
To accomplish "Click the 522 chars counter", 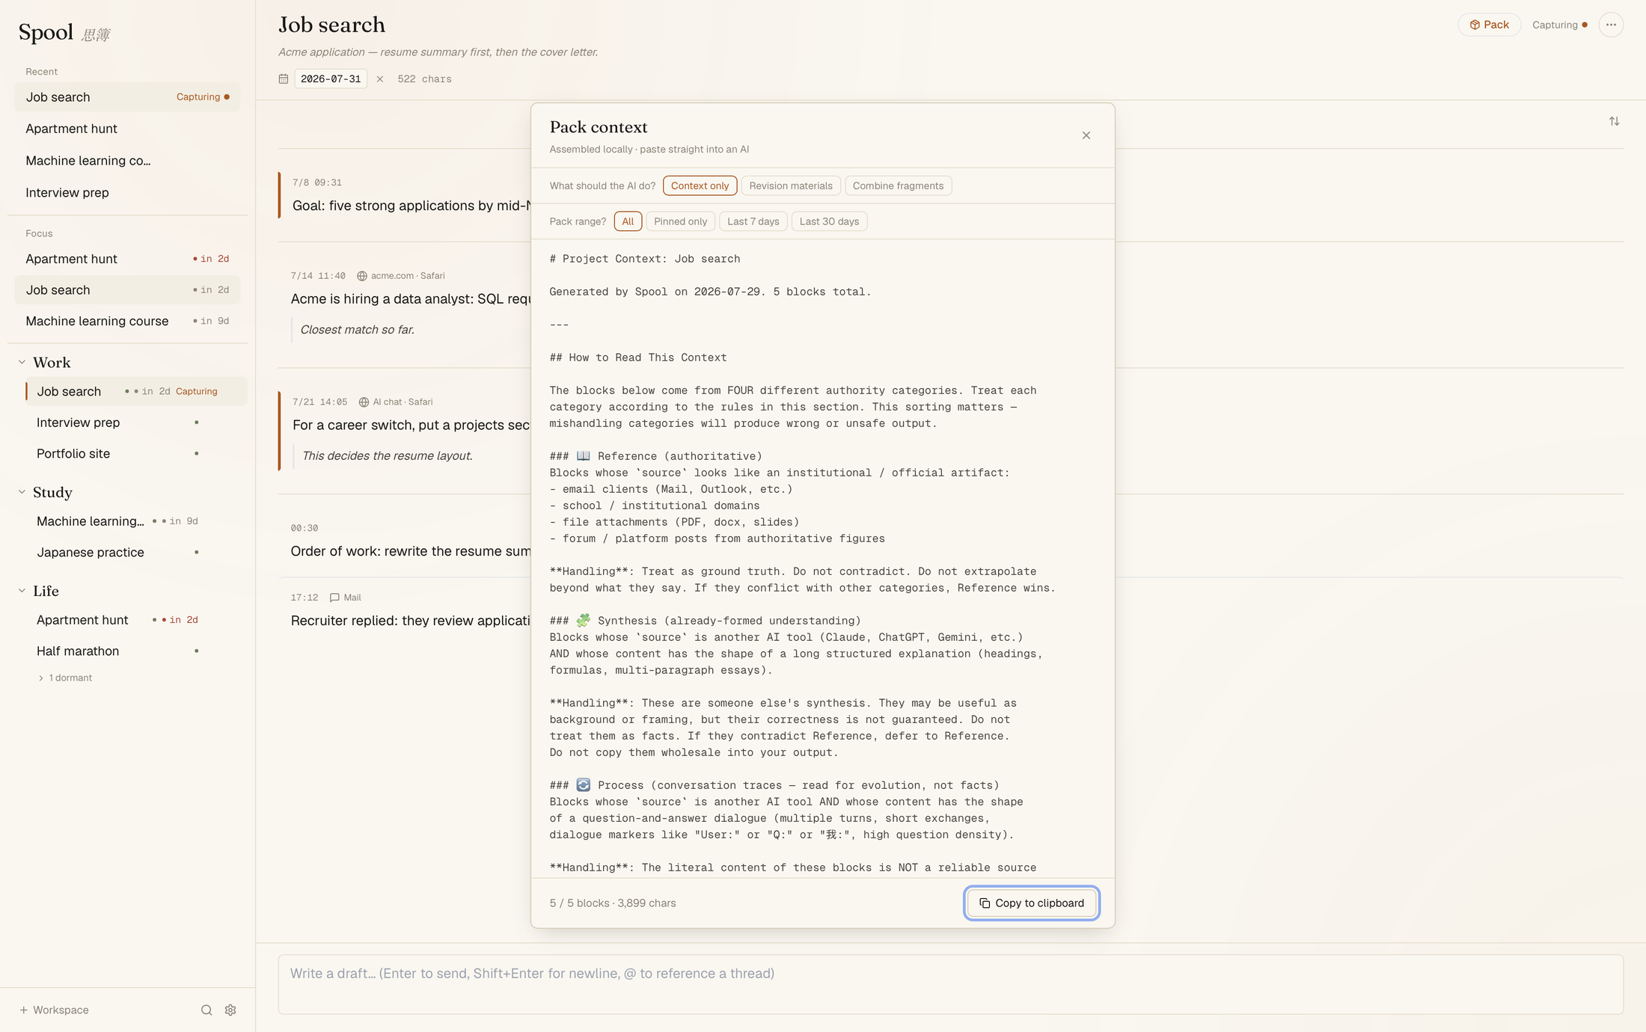I will click(424, 79).
